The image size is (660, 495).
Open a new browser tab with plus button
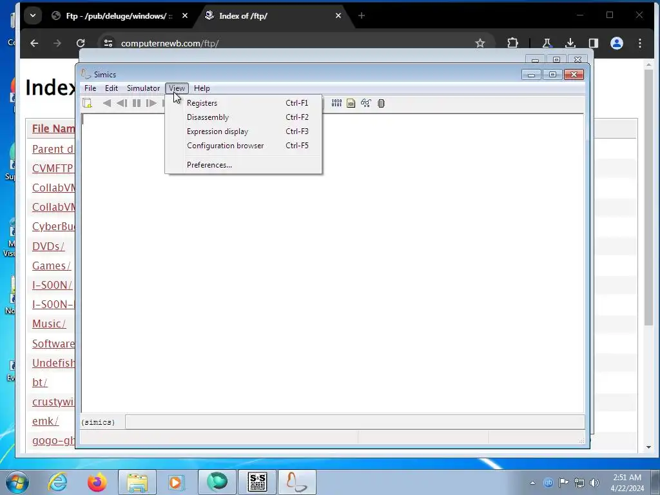(x=362, y=15)
